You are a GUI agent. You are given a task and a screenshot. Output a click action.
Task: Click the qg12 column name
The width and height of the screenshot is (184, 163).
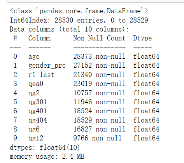36,138
